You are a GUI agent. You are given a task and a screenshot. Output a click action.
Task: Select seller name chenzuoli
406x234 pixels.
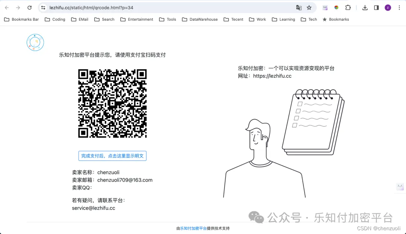coord(108,173)
